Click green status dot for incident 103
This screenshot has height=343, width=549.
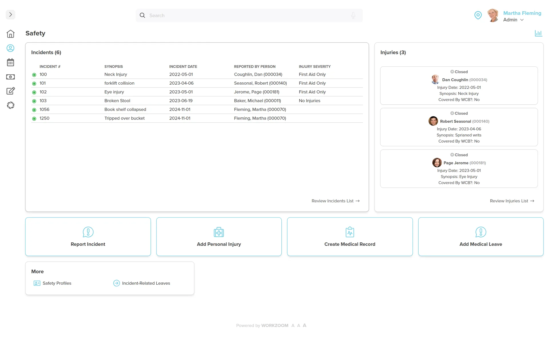pyautogui.click(x=34, y=101)
